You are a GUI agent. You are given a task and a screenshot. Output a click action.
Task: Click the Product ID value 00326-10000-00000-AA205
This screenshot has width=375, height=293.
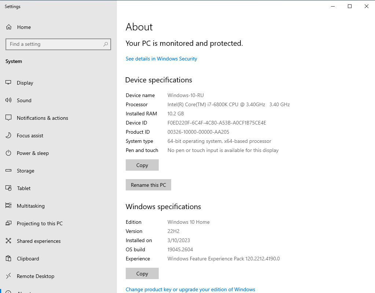click(x=198, y=132)
